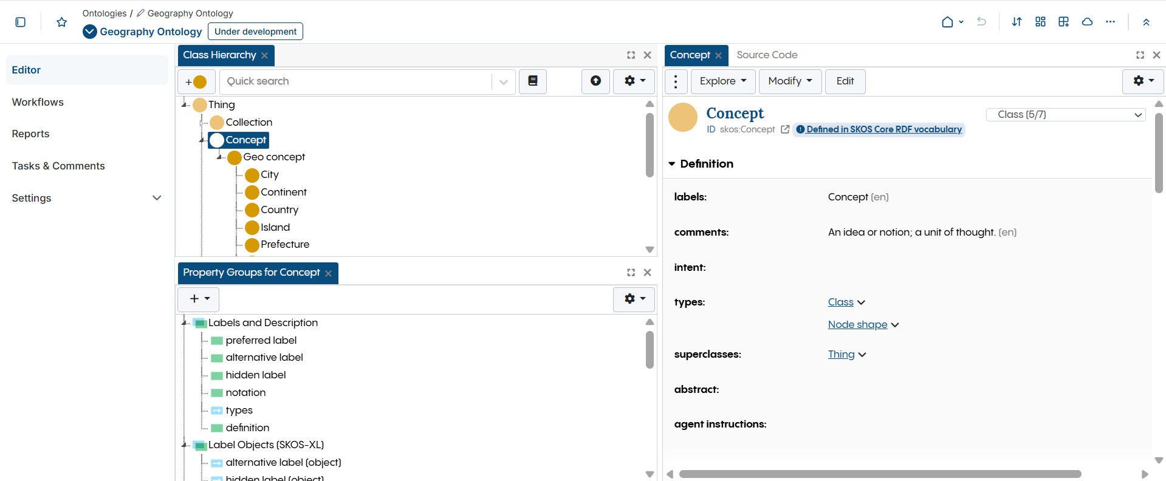Screen dimensions: 1166x481
Task: Open the Concept panel vertical dots menu
Action: point(676,81)
